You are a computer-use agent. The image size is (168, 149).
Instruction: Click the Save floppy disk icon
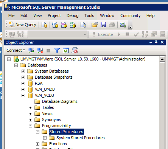(x=103, y=25)
